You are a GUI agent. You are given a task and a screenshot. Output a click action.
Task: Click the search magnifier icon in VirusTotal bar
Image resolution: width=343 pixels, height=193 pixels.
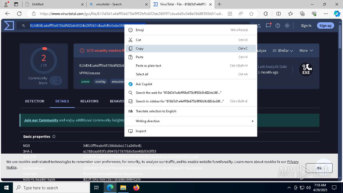(x=24, y=25)
